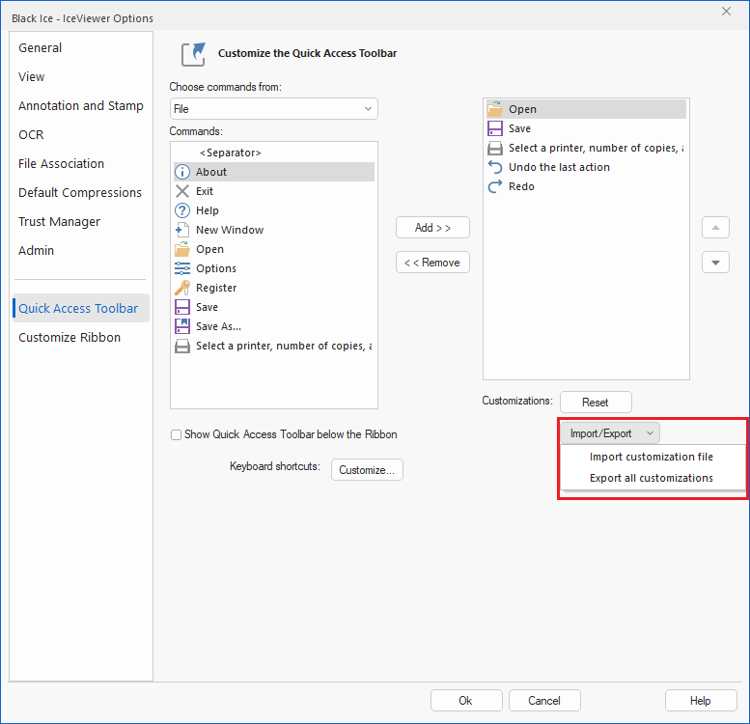Select Quick Access Toolbar in sidebar
The image size is (750, 724).
pyautogui.click(x=81, y=308)
